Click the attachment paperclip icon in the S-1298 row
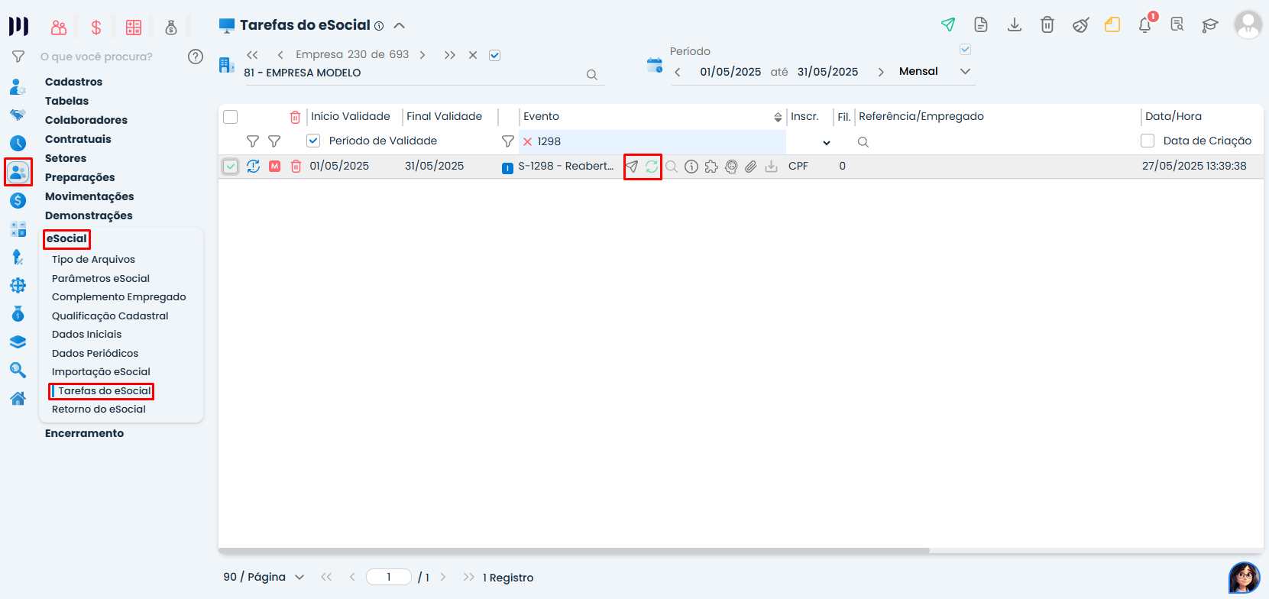 coord(751,167)
